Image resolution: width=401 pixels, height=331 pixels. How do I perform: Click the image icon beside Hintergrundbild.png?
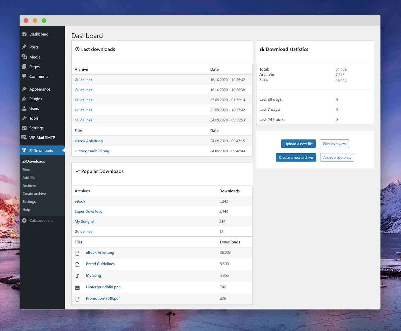click(x=77, y=287)
